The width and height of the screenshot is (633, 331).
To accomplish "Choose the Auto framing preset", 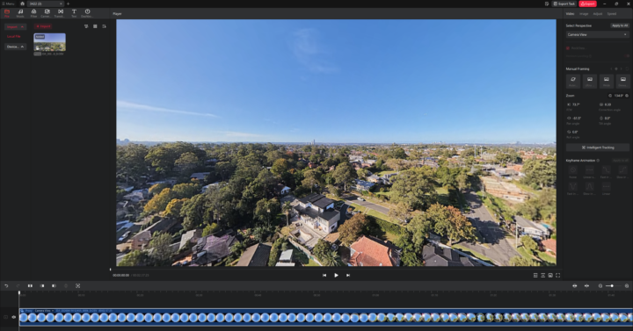I will (573, 81).
